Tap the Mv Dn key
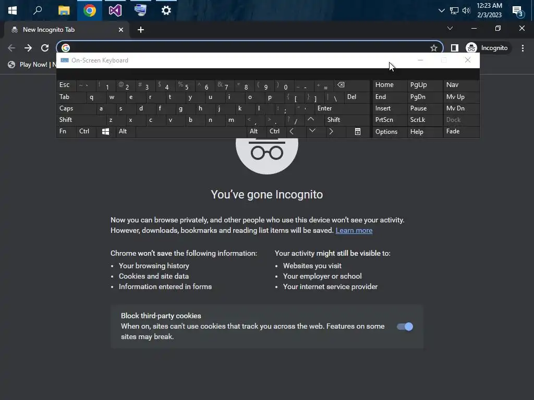The height and width of the screenshot is (400, 534). tap(461, 108)
